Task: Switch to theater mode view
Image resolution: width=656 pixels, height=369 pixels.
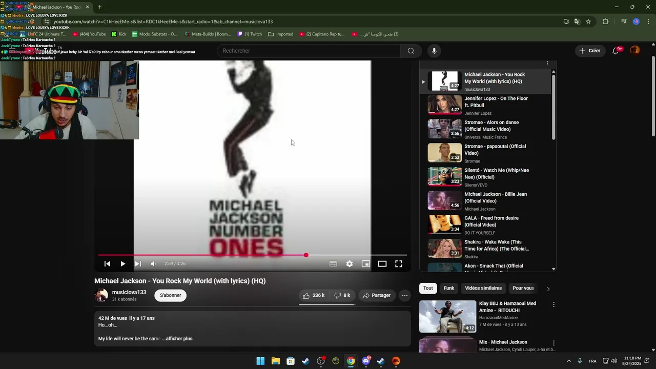Action: 382,264
